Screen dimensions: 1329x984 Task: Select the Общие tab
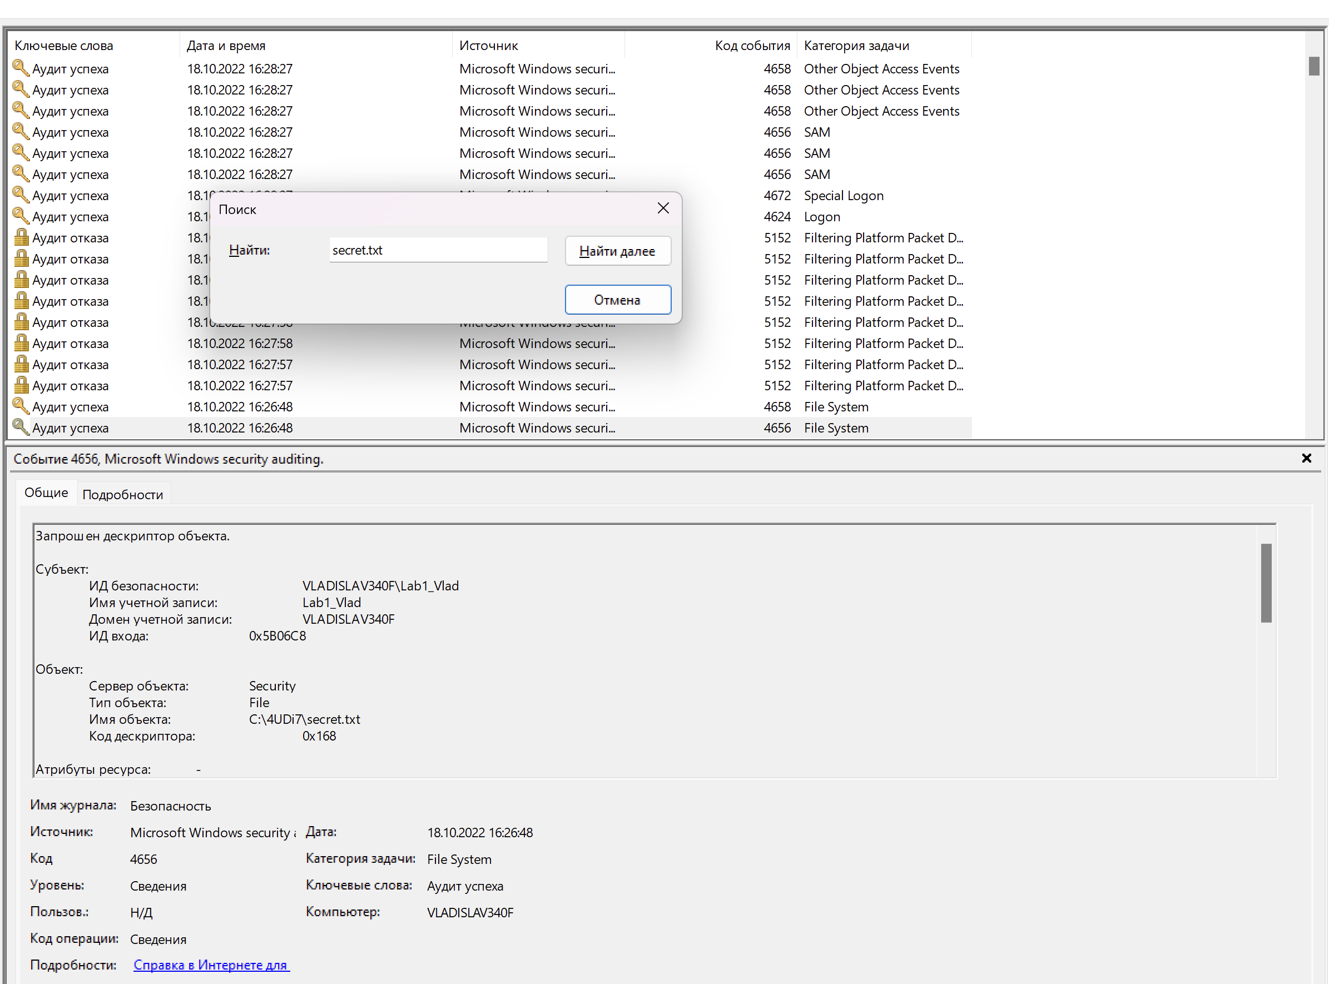[x=47, y=493]
